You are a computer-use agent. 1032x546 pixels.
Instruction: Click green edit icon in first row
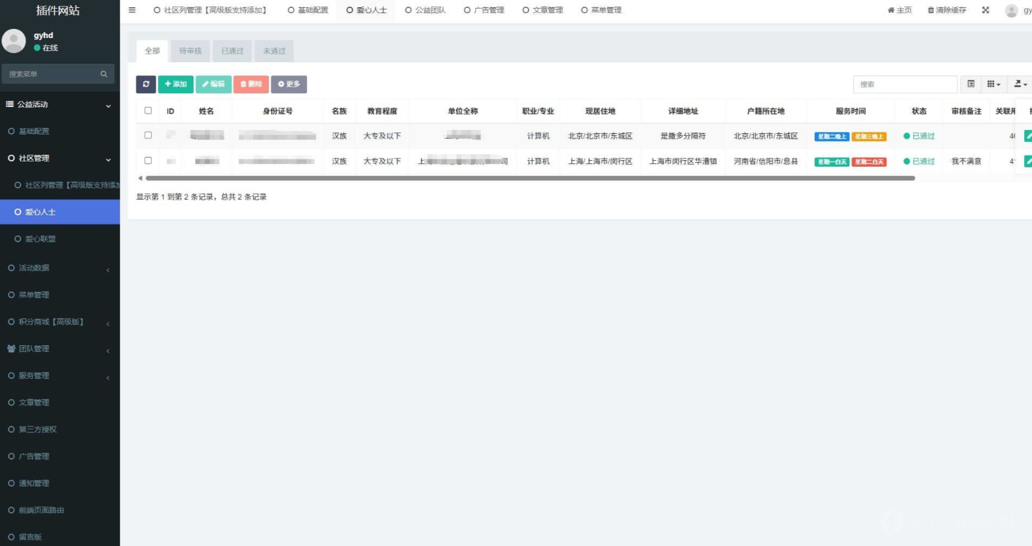(1027, 136)
